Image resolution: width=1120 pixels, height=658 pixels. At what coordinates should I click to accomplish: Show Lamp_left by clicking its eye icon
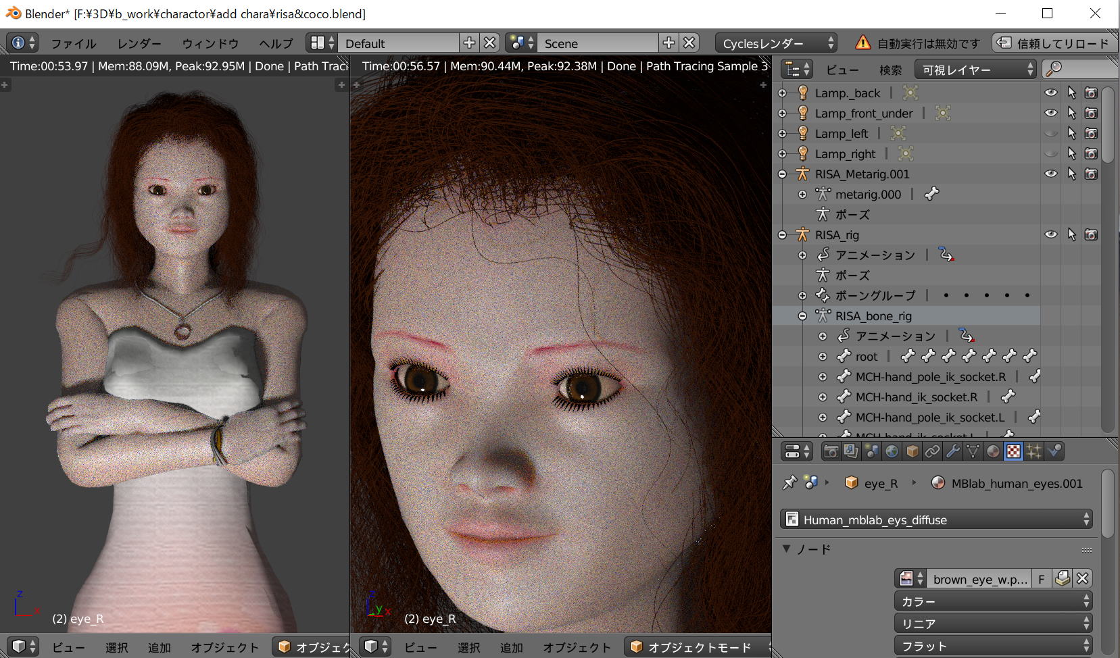pos(1050,133)
